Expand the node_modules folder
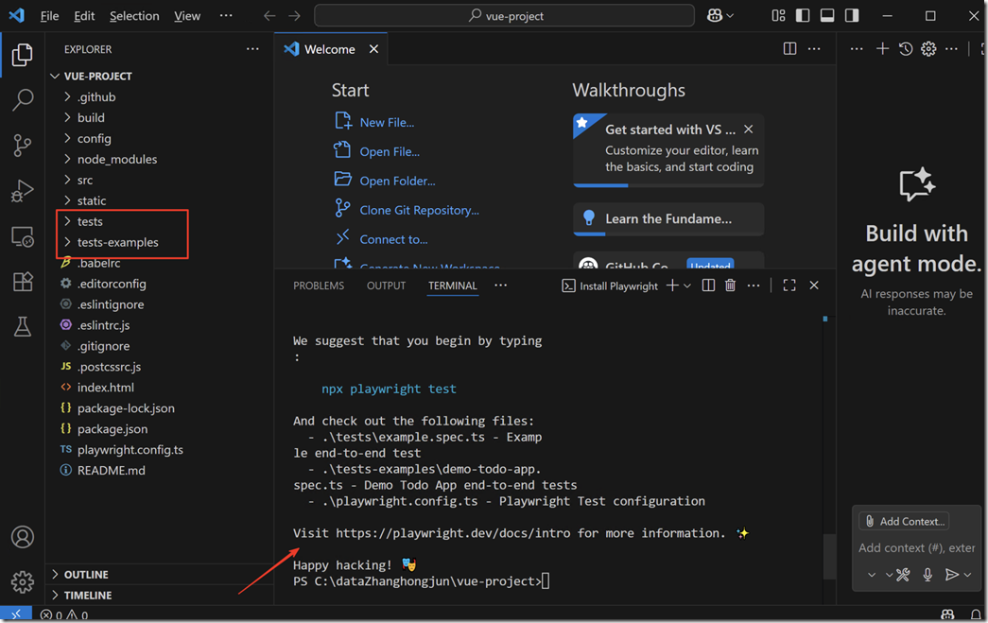Image resolution: width=988 pixels, height=623 pixels. click(117, 160)
